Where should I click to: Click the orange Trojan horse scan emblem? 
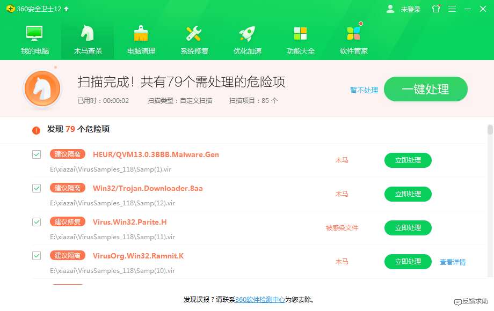point(42,88)
